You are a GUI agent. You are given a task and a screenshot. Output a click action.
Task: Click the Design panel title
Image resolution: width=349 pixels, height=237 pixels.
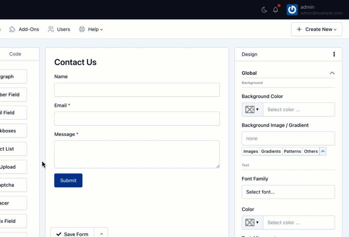tap(249, 54)
